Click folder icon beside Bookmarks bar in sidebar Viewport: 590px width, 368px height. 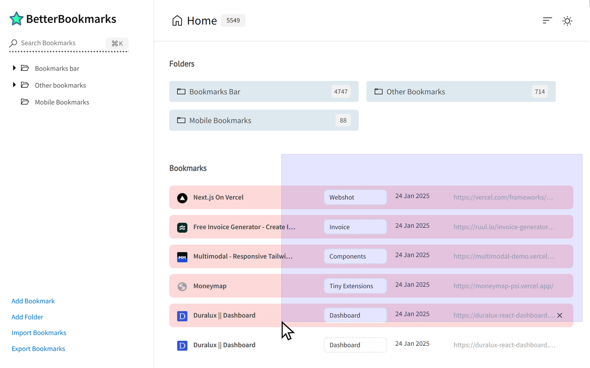coord(25,68)
